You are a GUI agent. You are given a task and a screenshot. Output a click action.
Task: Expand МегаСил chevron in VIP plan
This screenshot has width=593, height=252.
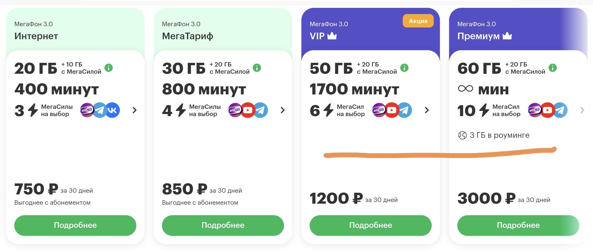point(427,110)
